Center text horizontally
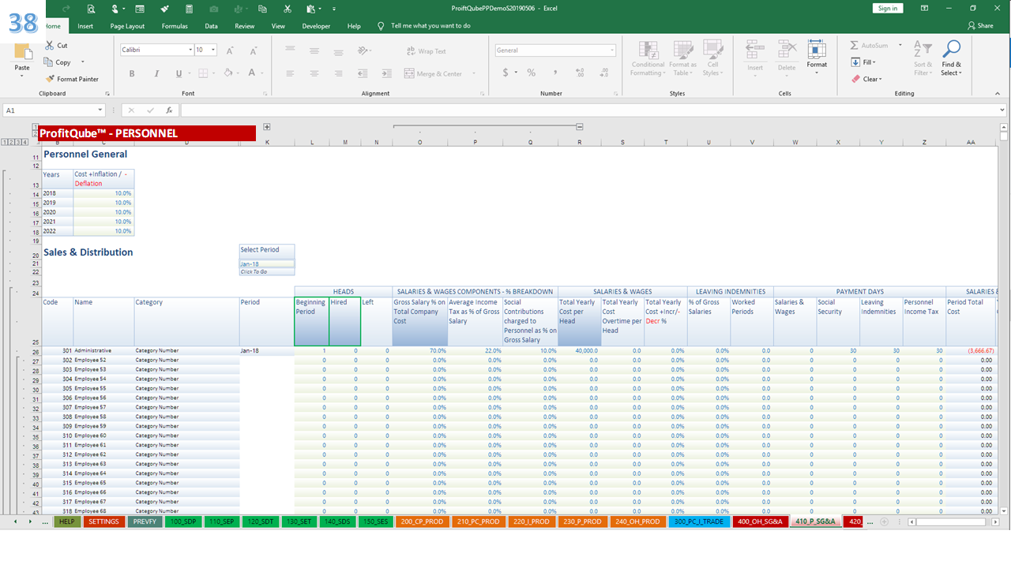1011x568 pixels. point(314,73)
